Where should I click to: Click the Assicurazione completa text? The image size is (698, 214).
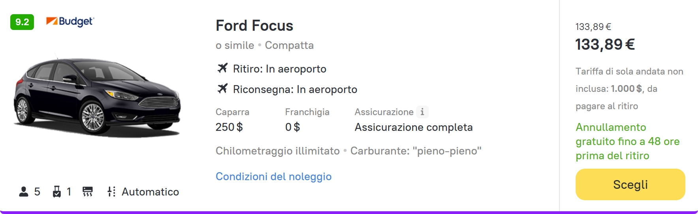coord(413,127)
